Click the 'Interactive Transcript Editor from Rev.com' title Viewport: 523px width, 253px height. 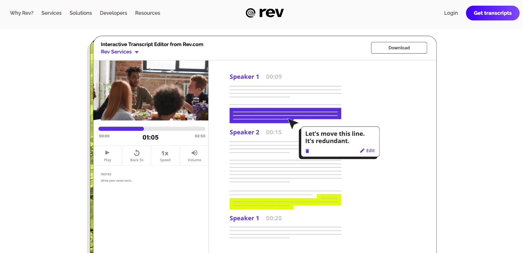152,44
